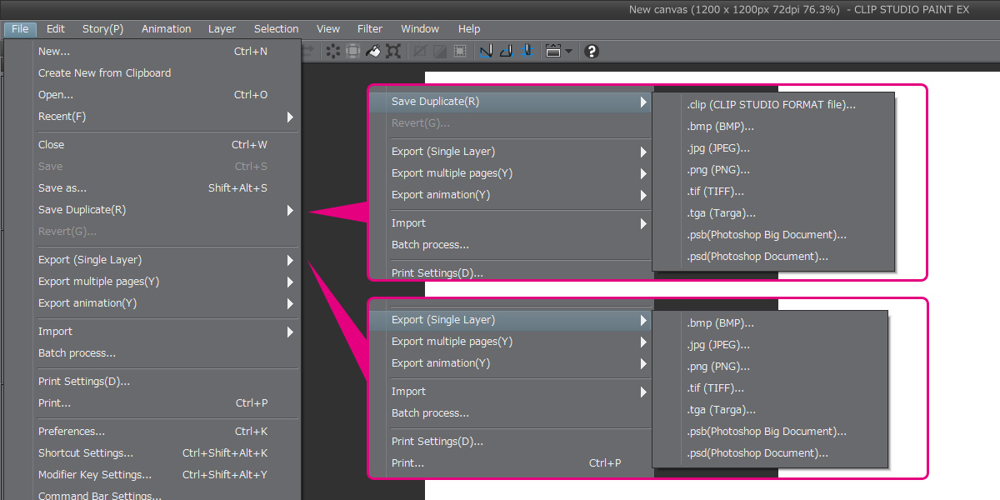Choose Save as... in the File menu

click(x=62, y=188)
